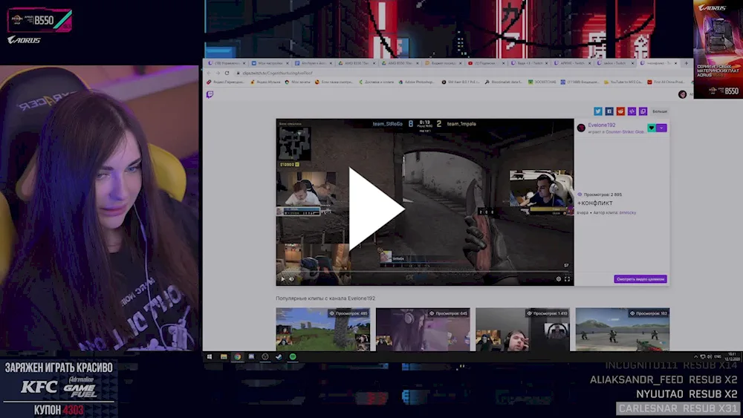Open Steam from the taskbar
This screenshot has height=418, width=743.
[279, 357]
